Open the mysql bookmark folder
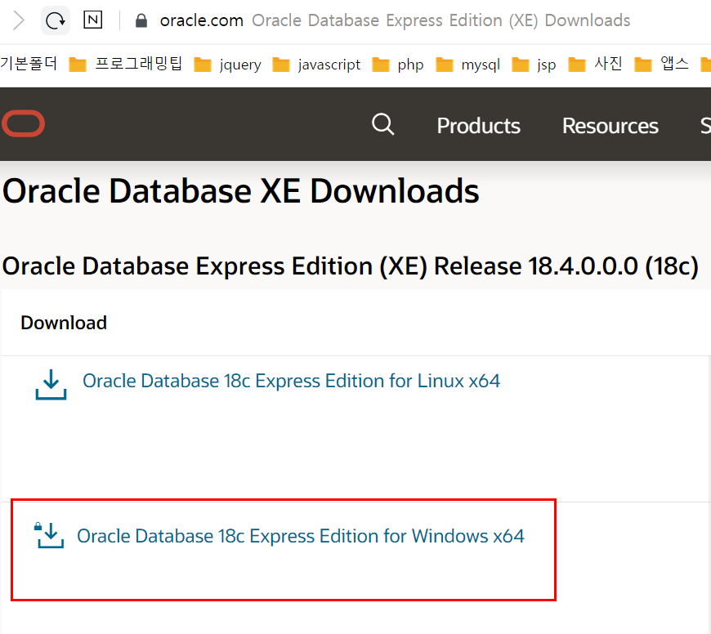 468,65
